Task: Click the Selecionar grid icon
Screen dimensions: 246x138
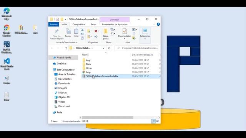Action: [145, 31]
